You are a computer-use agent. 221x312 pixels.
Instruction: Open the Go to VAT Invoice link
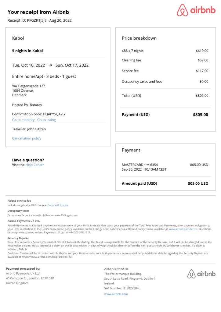click(58, 205)
